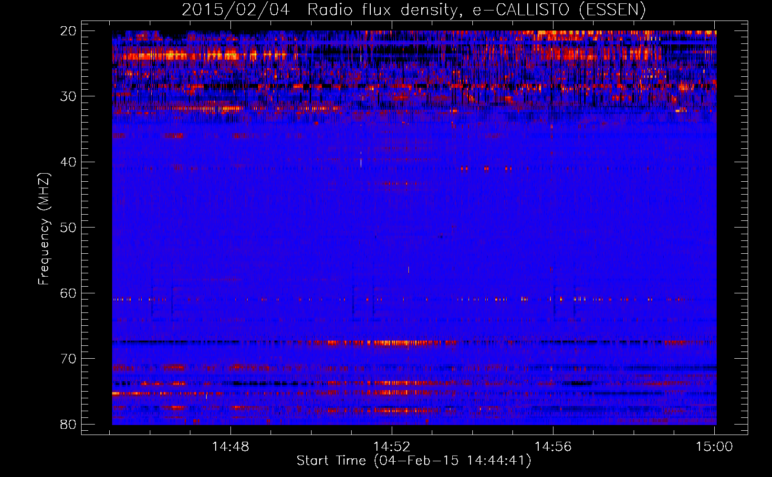Click the 80 MHz frequency tick label
Screen dimensions: 772x477
pyautogui.click(x=68, y=424)
